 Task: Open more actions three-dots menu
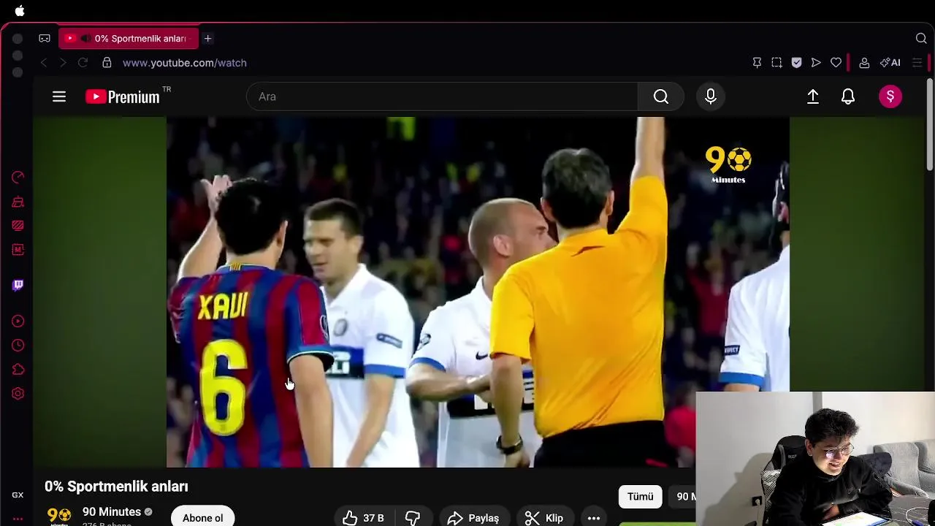(594, 518)
